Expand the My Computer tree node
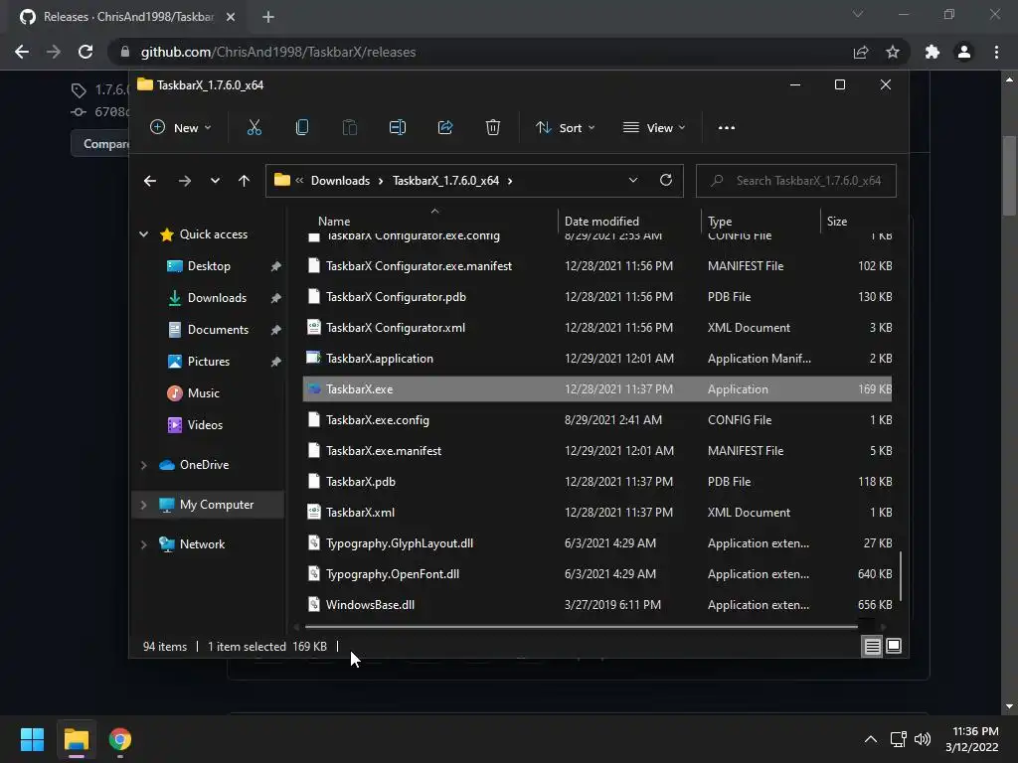This screenshot has width=1018, height=763. point(143,505)
